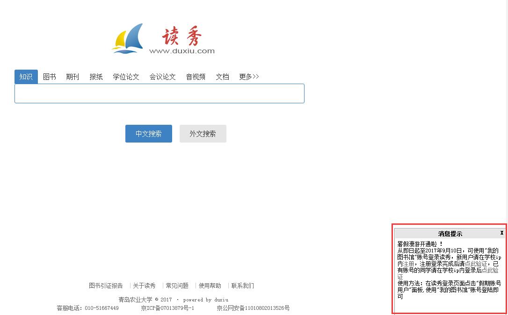Select the 会议论文 tab
The width and height of the screenshot is (508, 315).
point(162,77)
